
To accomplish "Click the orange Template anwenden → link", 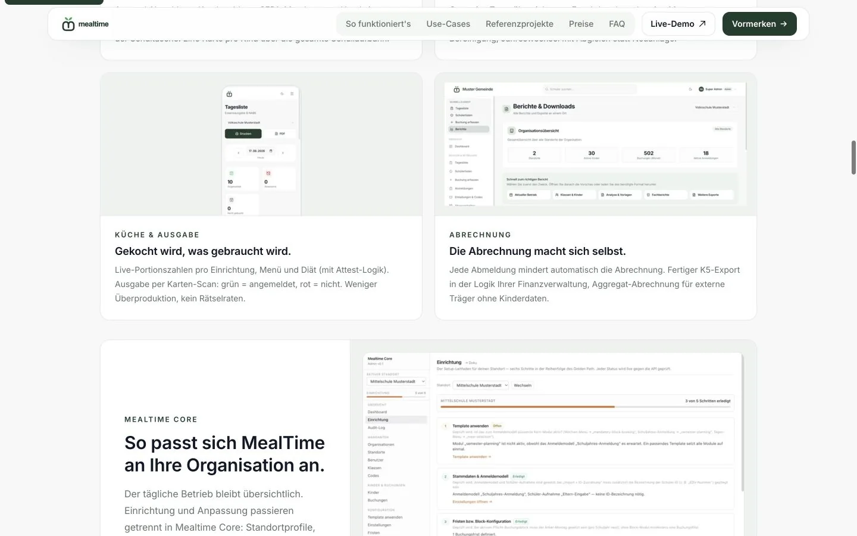I will 471,457.
